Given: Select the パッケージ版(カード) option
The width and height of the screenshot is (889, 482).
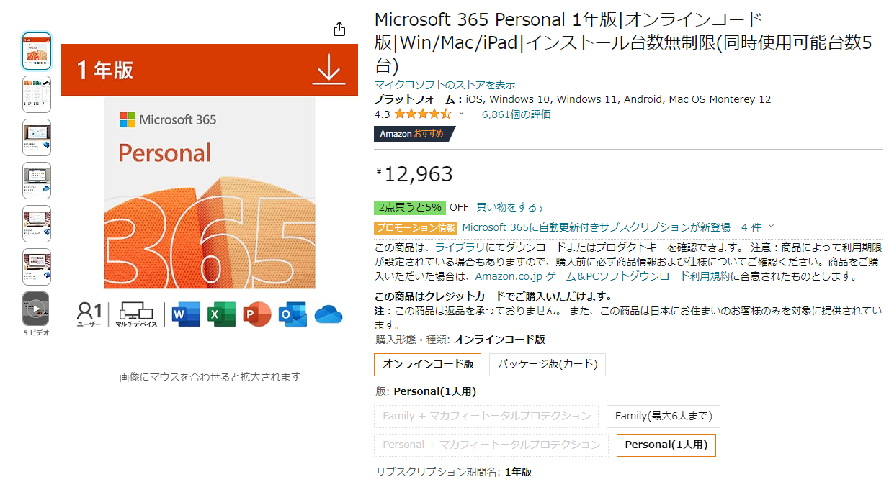Looking at the screenshot, I should (x=548, y=364).
